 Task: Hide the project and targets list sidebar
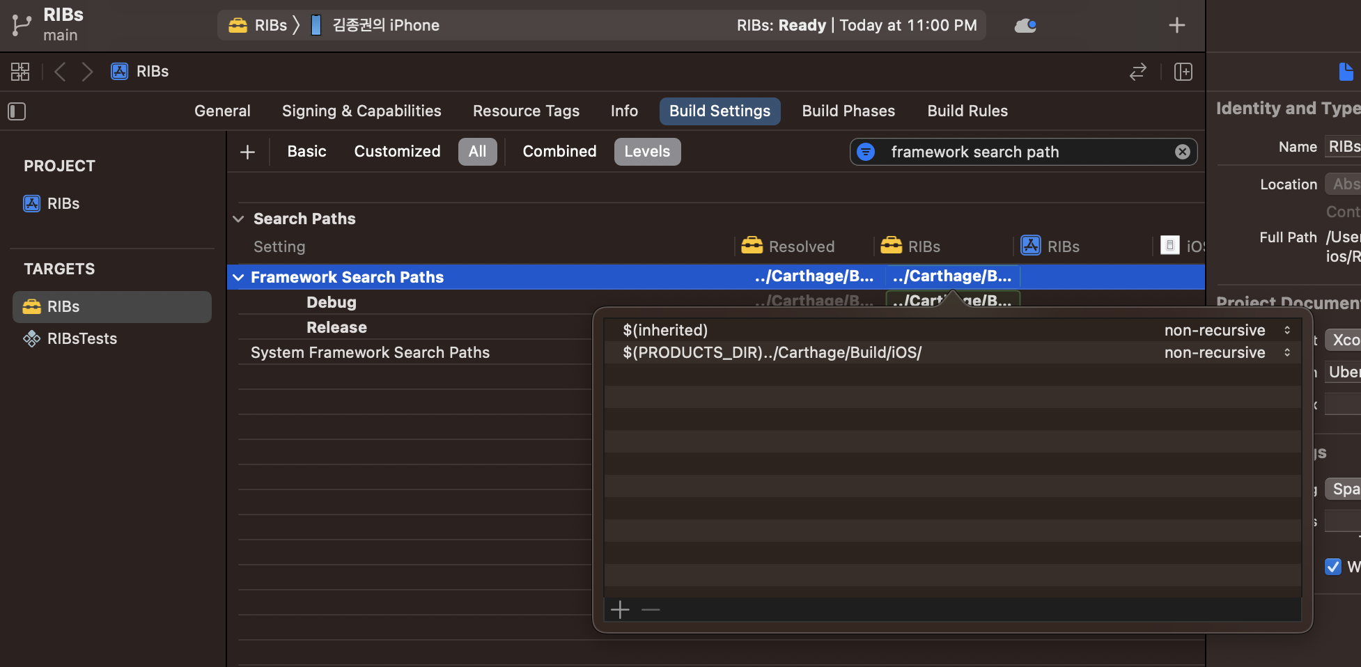point(17,111)
